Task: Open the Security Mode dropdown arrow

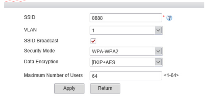Action: (x=158, y=51)
